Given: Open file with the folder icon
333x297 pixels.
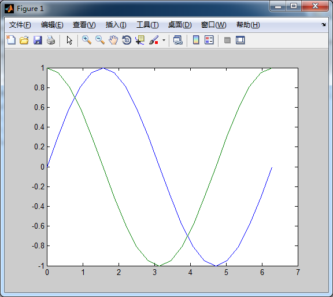Looking at the screenshot, I should [x=24, y=40].
